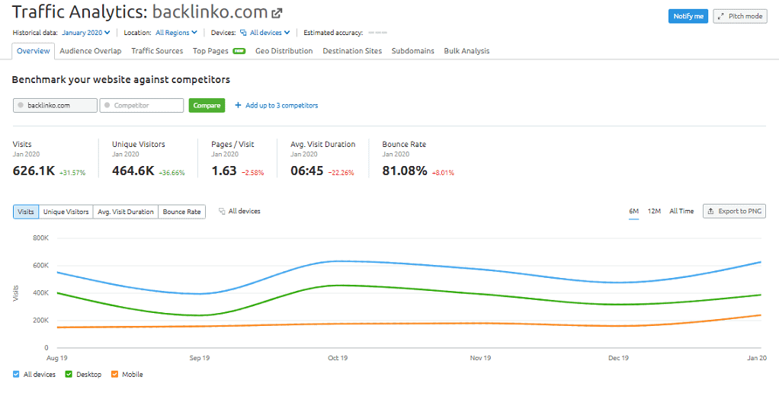Click the green 'new' badge by Top Pages
Viewport: 779px width, 396px height.
[239, 50]
